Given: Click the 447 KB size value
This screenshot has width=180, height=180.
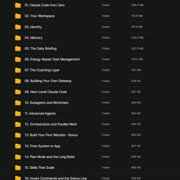Looking at the screenshot, I should (x=136, y=92).
